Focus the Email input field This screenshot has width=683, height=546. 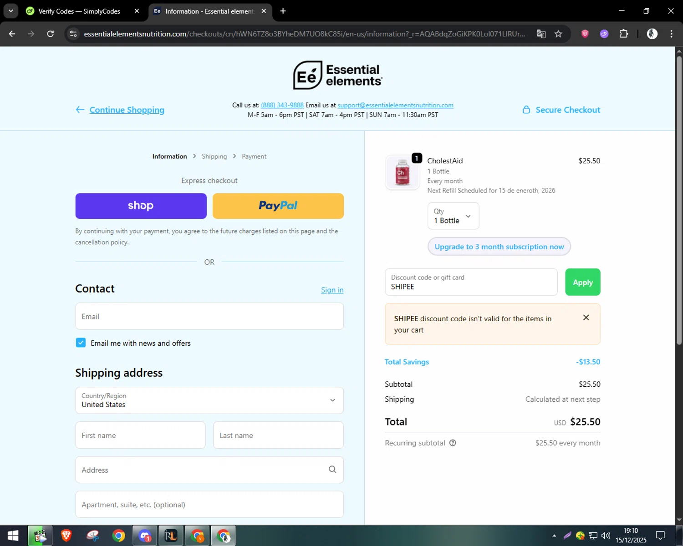click(x=209, y=316)
